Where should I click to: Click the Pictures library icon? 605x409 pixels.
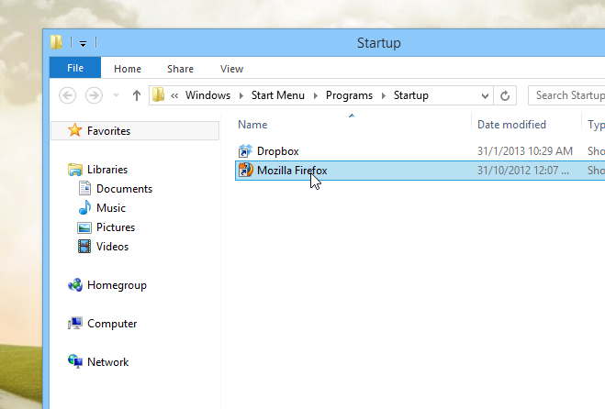[84, 227]
